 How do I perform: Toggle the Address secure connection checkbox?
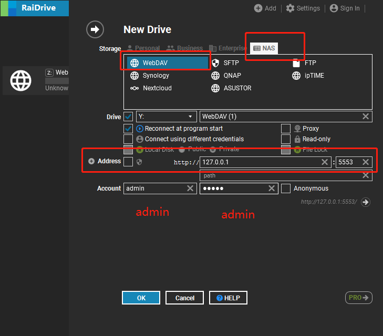coord(128,162)
